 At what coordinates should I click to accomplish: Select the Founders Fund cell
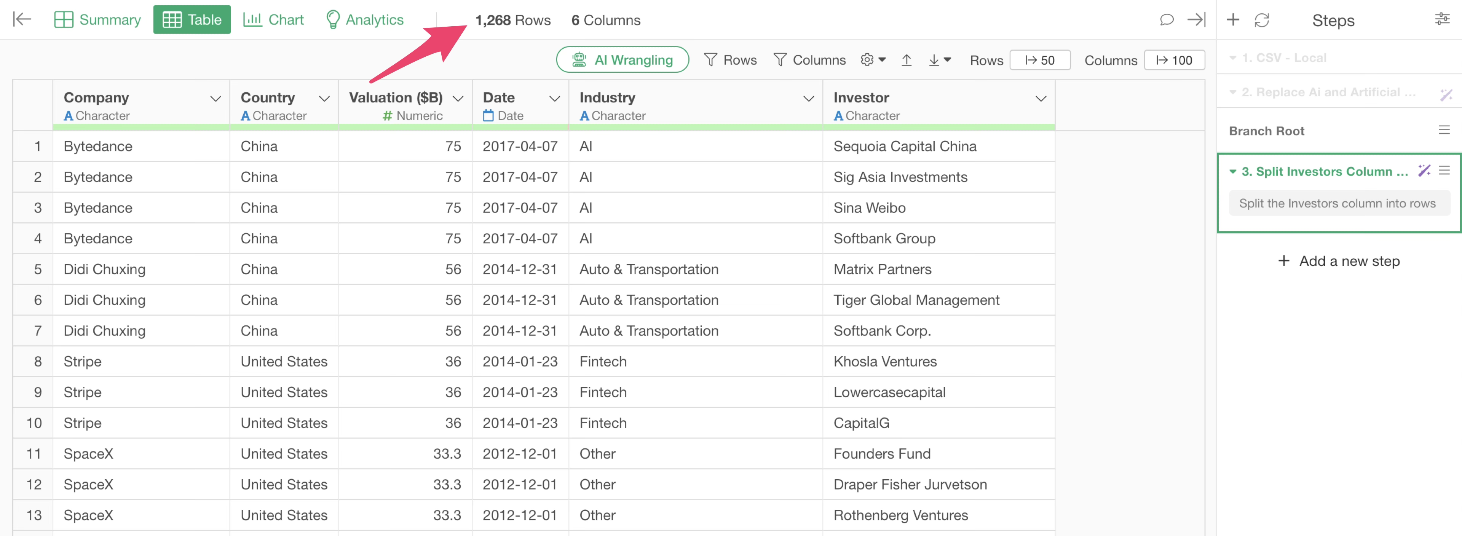938,454
